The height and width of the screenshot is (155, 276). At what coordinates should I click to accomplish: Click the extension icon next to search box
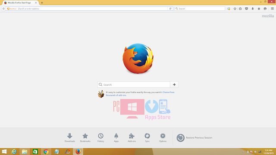tap(229, 9)
